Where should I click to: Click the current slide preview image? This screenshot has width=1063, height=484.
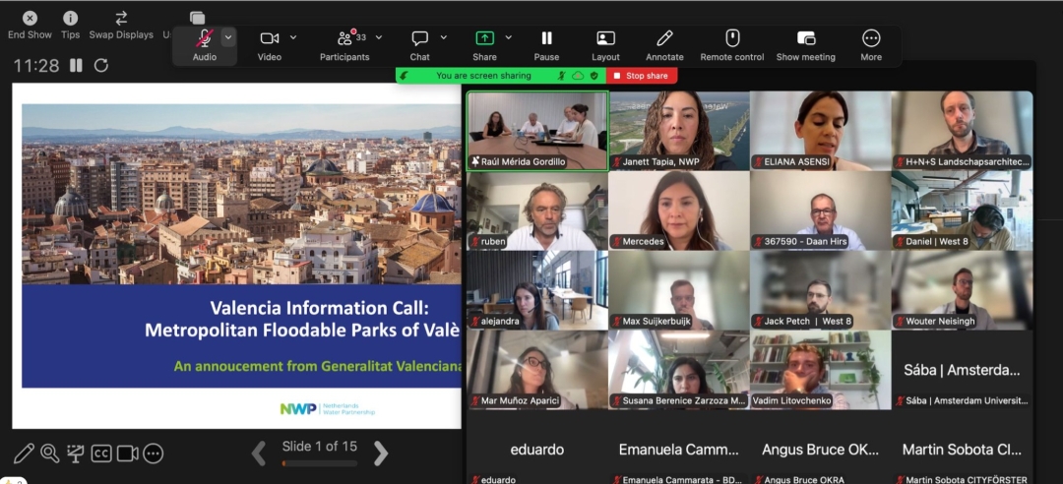(236, 256)
